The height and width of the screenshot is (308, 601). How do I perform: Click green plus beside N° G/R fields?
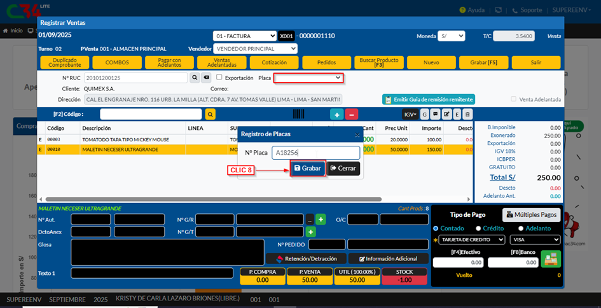tap(321, 220)
